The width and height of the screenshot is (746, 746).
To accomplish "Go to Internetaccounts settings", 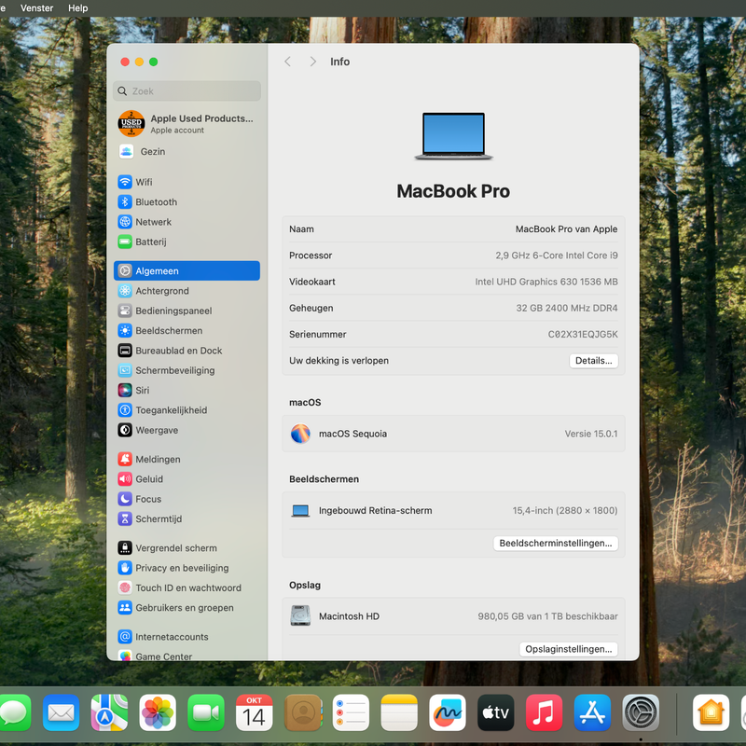I will (187, 637).
